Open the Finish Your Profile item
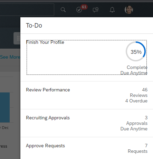The height and width of the screenshot is (159, 153). click(87, 57)
